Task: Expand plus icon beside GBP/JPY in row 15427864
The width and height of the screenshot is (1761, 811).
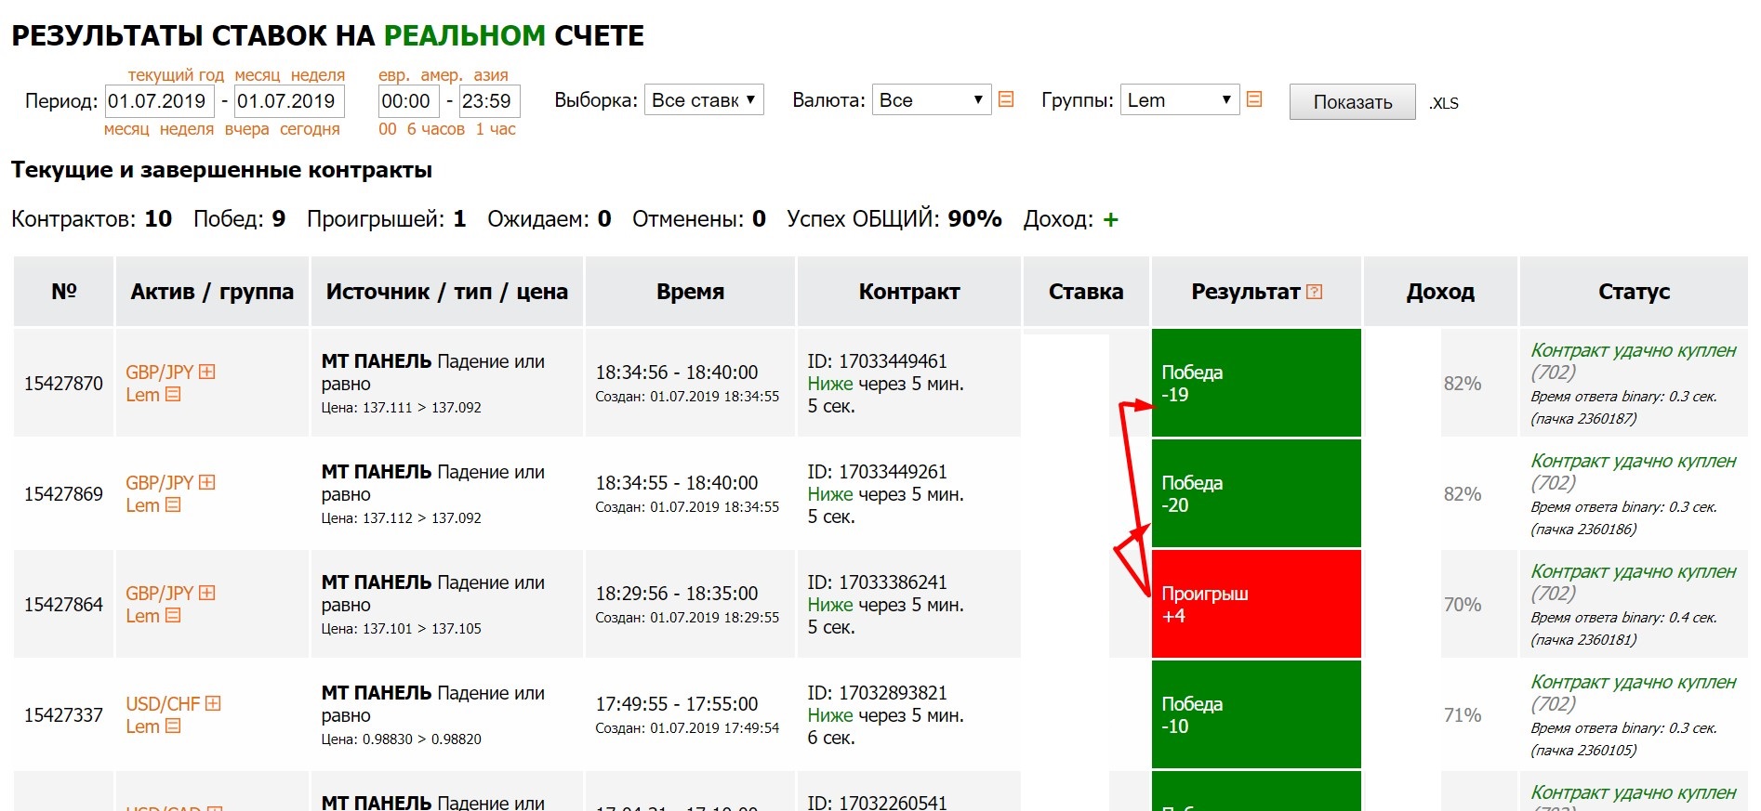Action: coord(207,593)
